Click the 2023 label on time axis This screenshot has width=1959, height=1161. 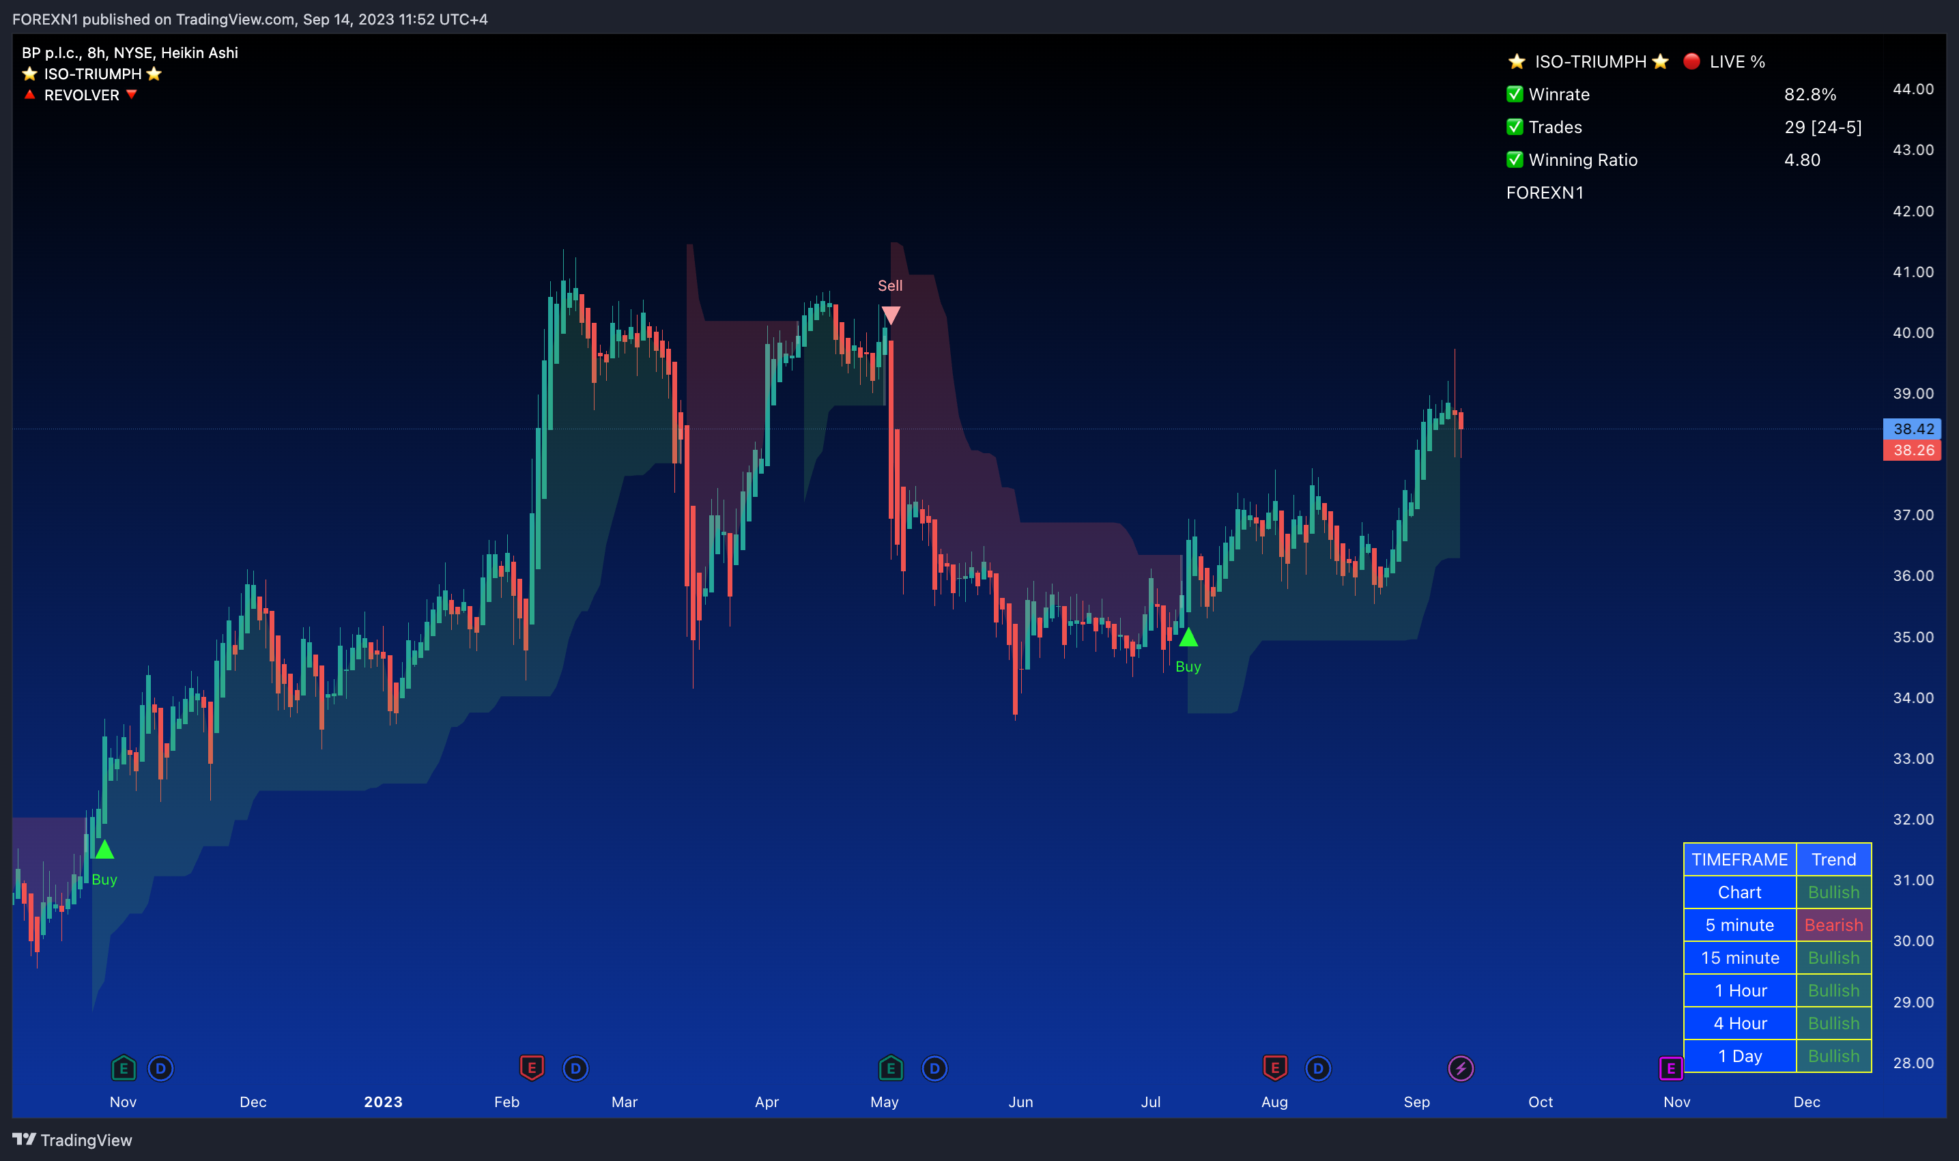[382, 1102]
